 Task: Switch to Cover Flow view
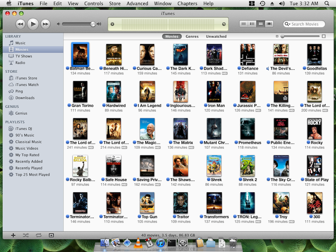[x=269, y=24]
